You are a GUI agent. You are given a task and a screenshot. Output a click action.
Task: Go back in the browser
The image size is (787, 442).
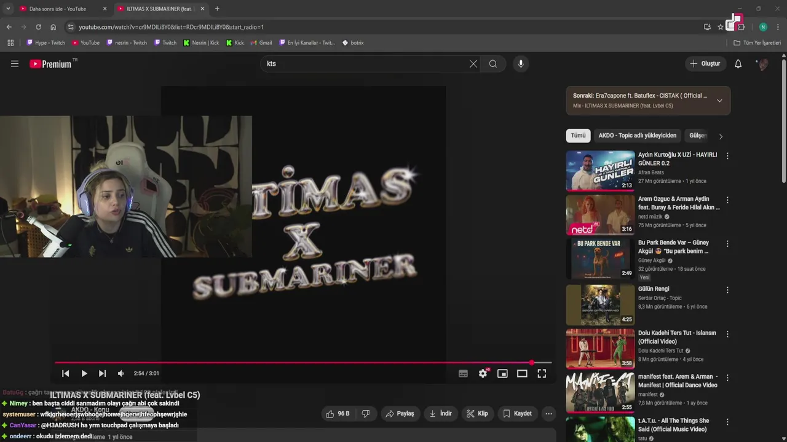tap(9, 27)
